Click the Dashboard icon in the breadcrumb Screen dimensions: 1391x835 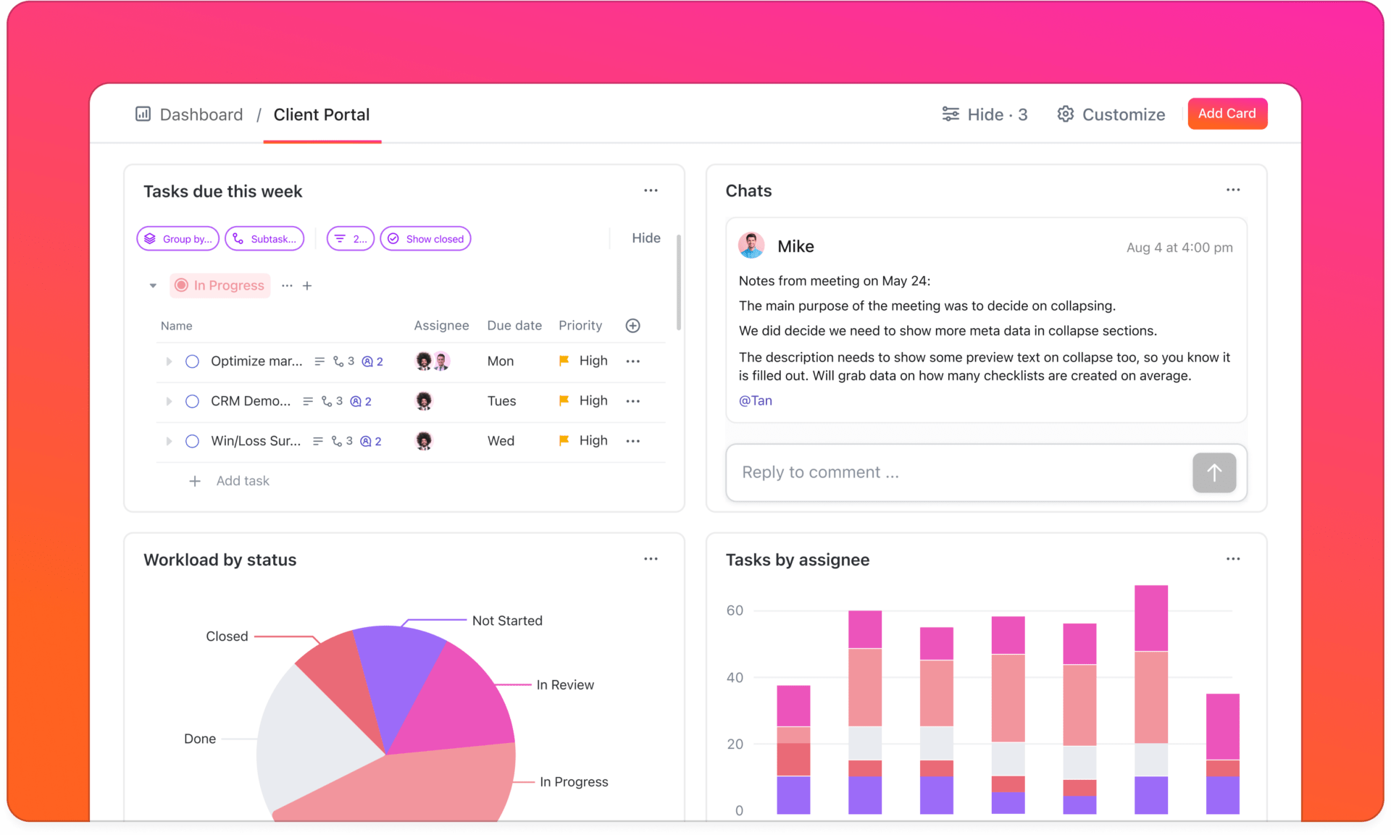click(143, 114)
